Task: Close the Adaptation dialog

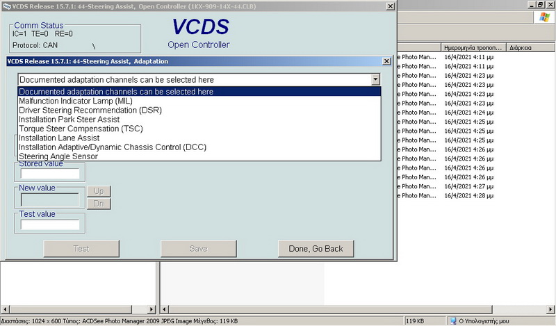Action: [x=386, y=61]
